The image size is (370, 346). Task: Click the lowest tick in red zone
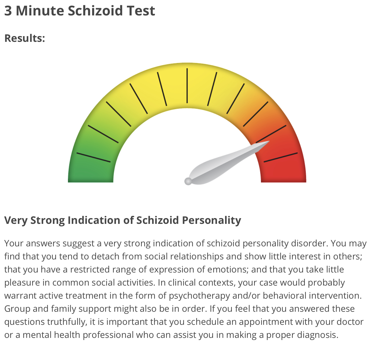point(281,157)
